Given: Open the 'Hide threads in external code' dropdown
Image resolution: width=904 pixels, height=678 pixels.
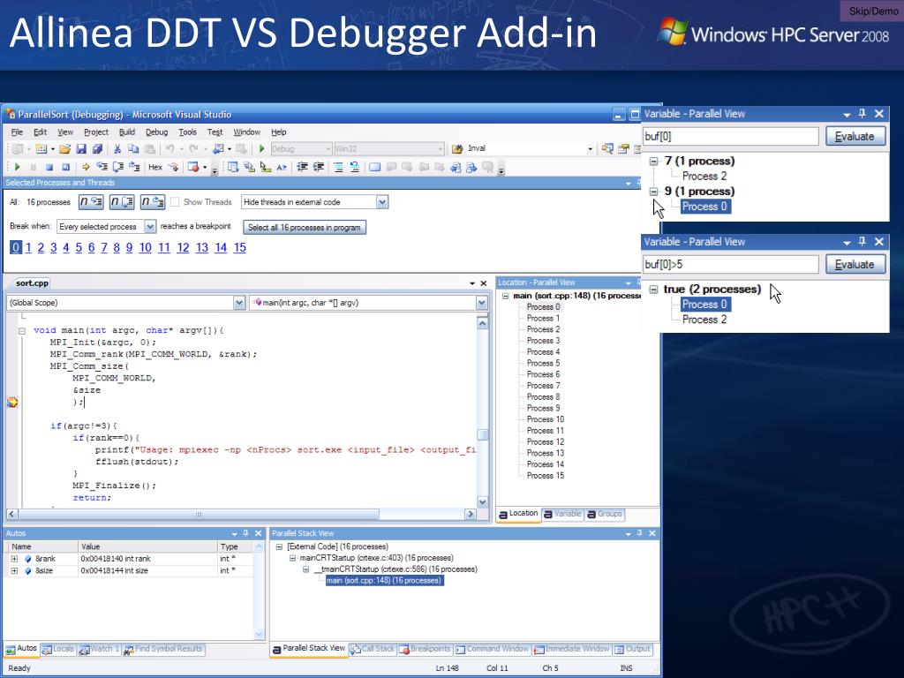Looking at the screenshot, I should click(x=381, y=202).
